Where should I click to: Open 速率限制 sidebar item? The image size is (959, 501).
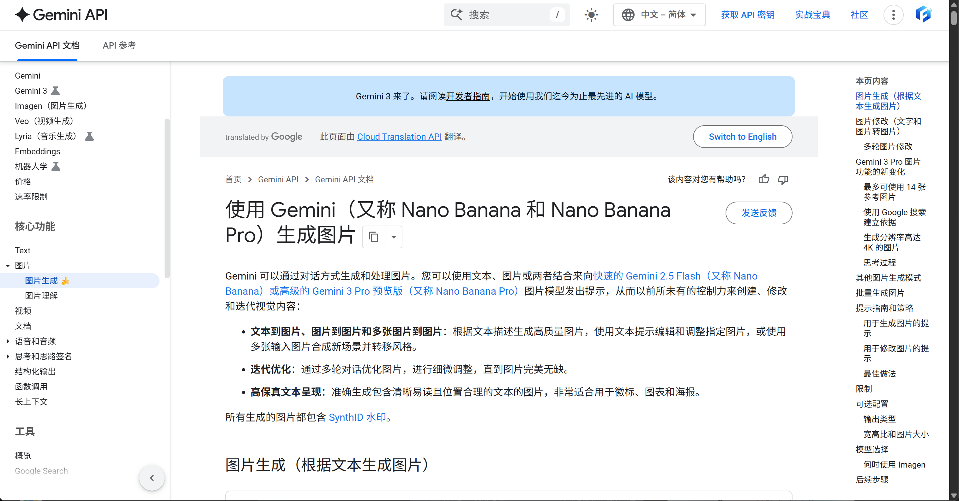pos(31,197)
